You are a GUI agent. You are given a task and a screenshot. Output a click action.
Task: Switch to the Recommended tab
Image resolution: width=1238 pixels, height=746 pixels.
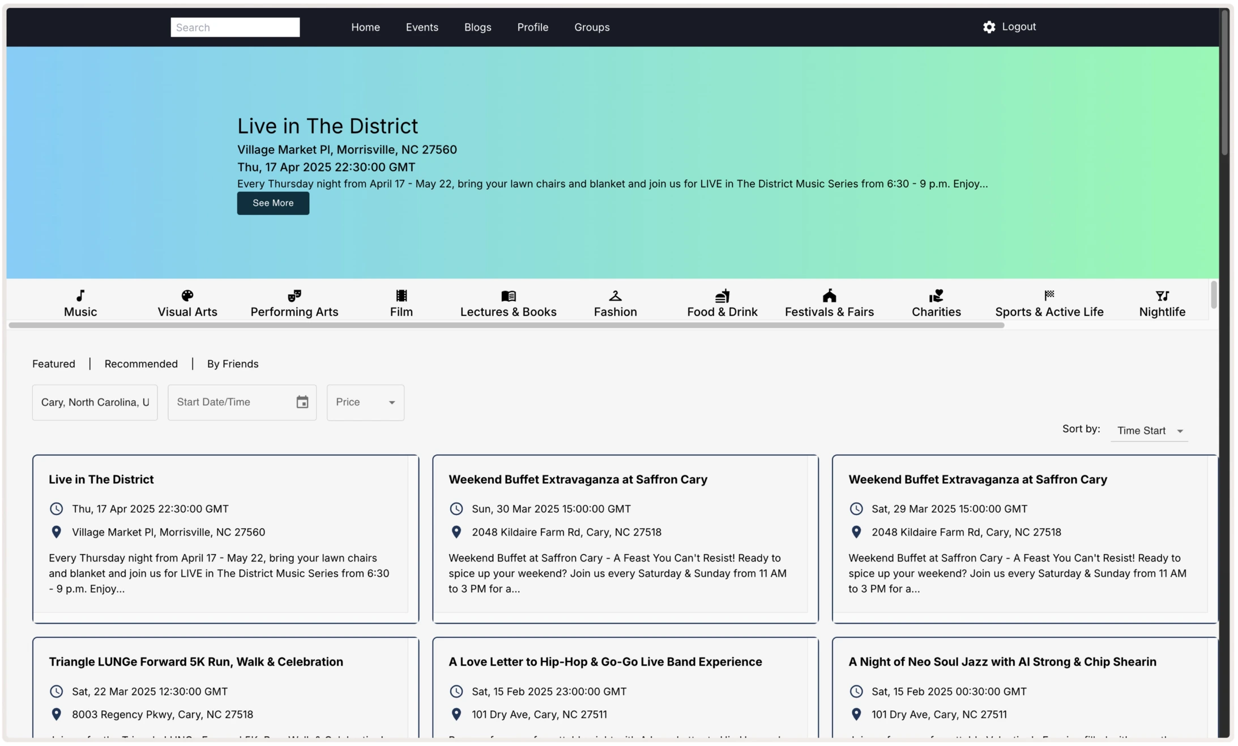[141, 364]
